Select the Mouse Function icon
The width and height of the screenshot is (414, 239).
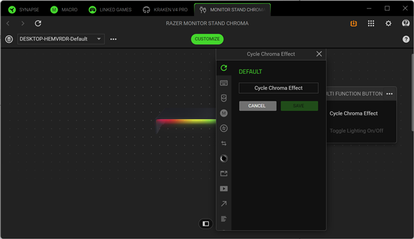[224, 98]
